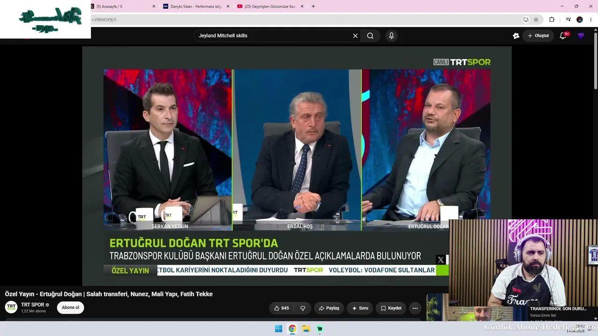Image resolution: width=598 pixels, height=336 pixels.
Task: Open the Chrome three-dot menu
Action: (x=591, y=20)
